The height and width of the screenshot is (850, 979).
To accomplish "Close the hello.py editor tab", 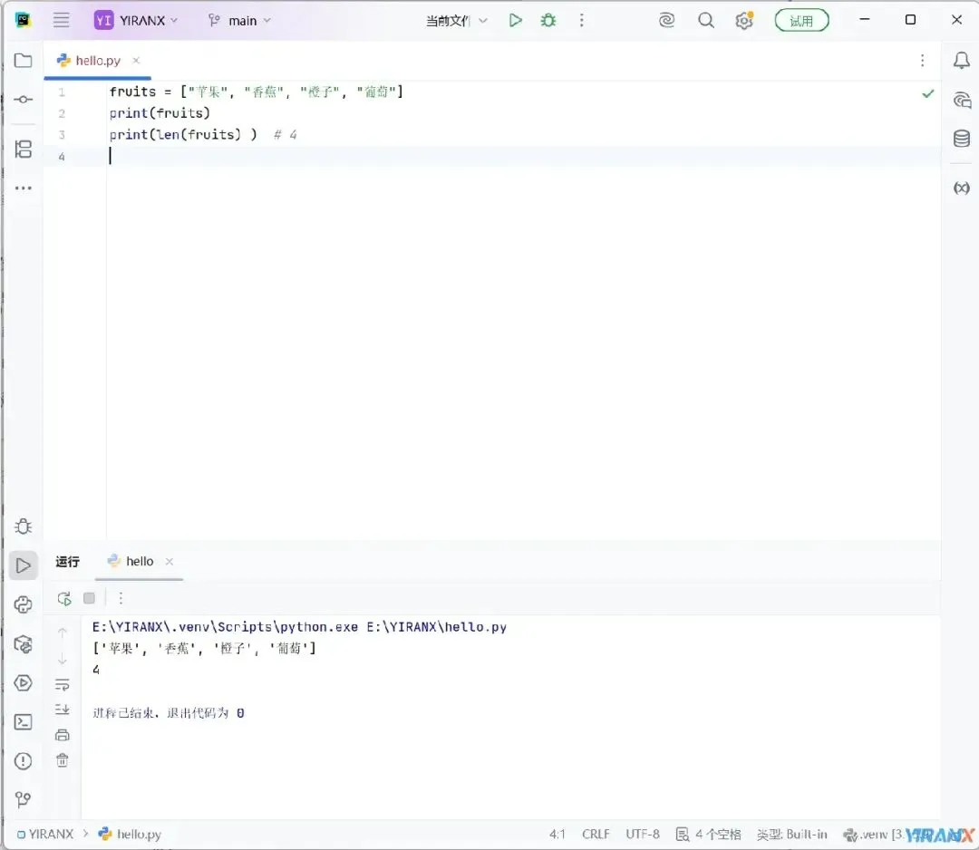I will point(136,61).
